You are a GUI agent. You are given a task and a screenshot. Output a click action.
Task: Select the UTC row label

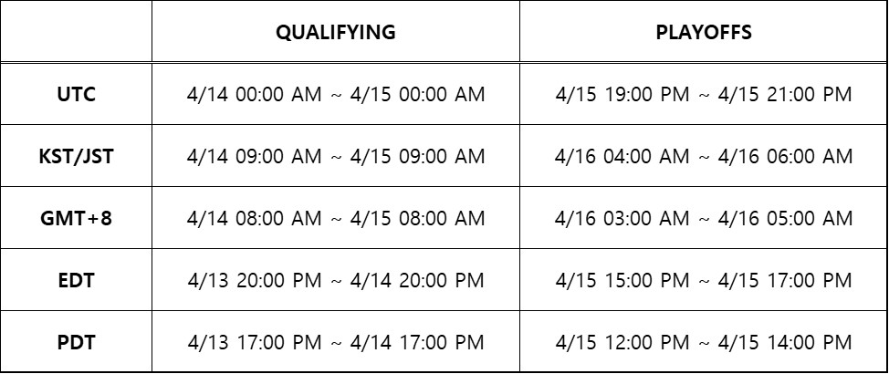(x=76, y=94)
